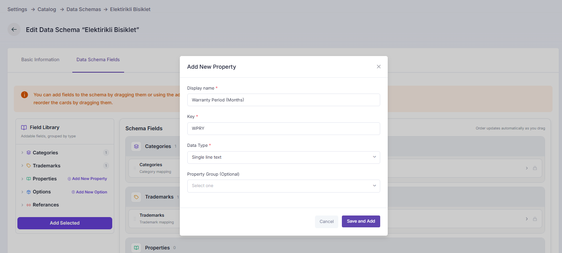
Task: Click the Schema Fields heading
Action: pyautogui.click(x=144, y=128)
